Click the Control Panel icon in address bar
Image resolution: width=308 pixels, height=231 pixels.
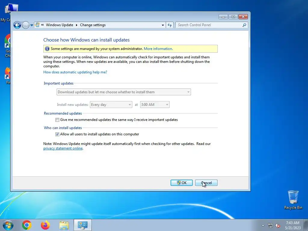(x=37, y=25)
